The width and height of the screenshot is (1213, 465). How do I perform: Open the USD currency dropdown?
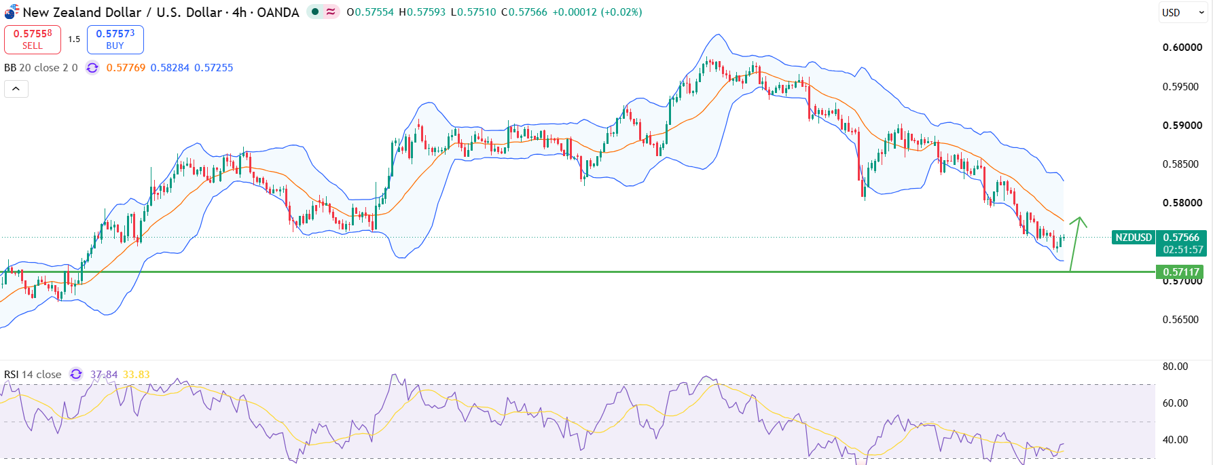coord(1183,12)
